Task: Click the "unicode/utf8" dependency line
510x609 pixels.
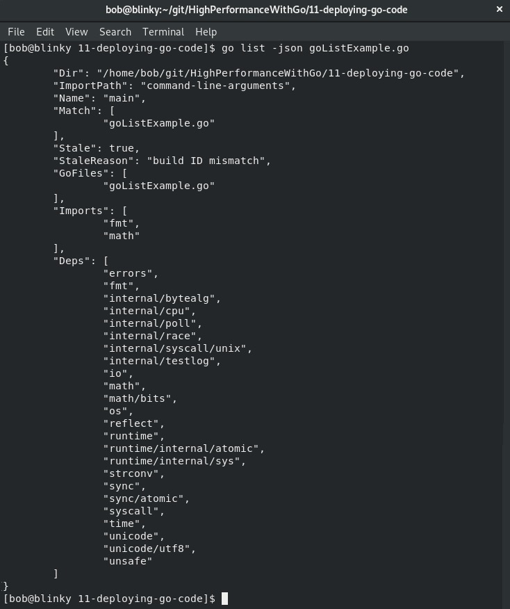Action: [x=149, y=549]
